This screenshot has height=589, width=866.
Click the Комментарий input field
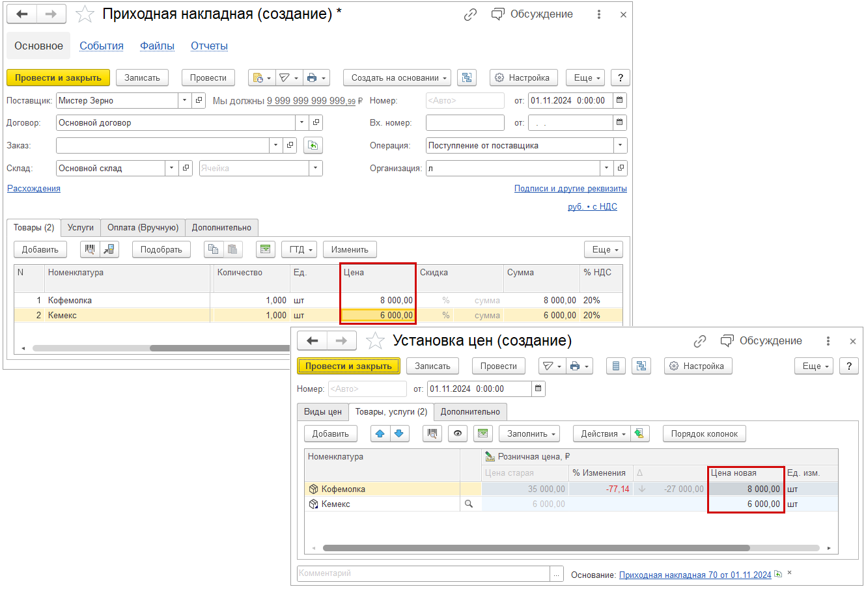click(423, 573)
